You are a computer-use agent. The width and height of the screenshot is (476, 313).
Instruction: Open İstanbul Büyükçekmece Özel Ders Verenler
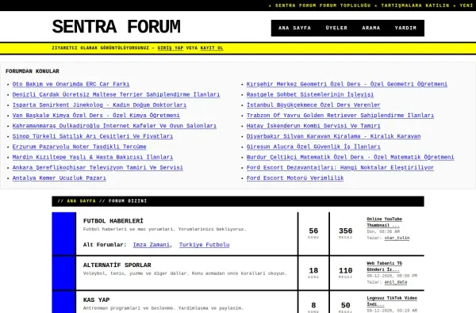click(313, 105)
